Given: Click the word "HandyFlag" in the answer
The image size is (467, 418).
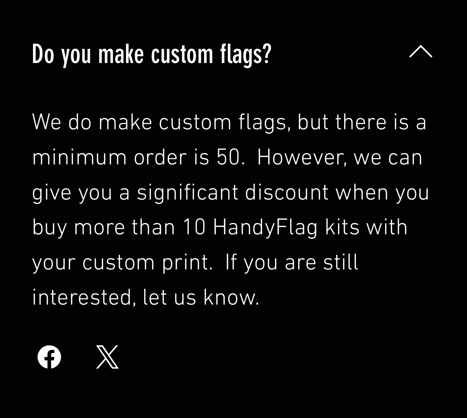Looking at the screenshot, I should tap(265, 227).
